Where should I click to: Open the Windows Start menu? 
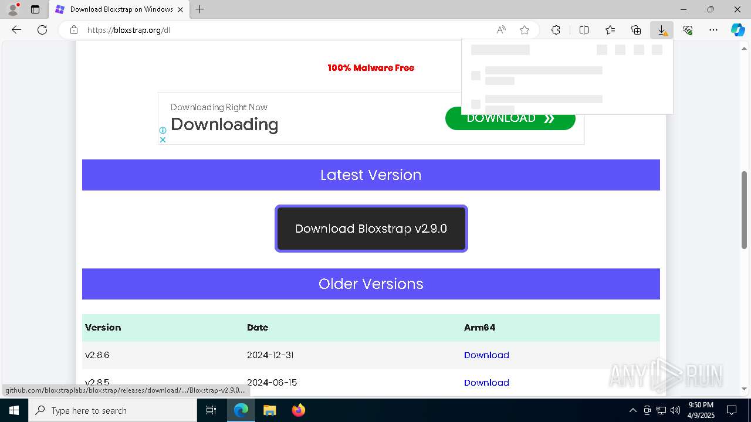(14, 410)
